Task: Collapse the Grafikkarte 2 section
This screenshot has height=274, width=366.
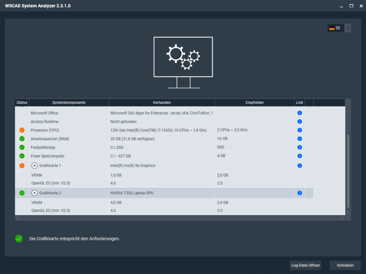Action: [x=34, y=193]
